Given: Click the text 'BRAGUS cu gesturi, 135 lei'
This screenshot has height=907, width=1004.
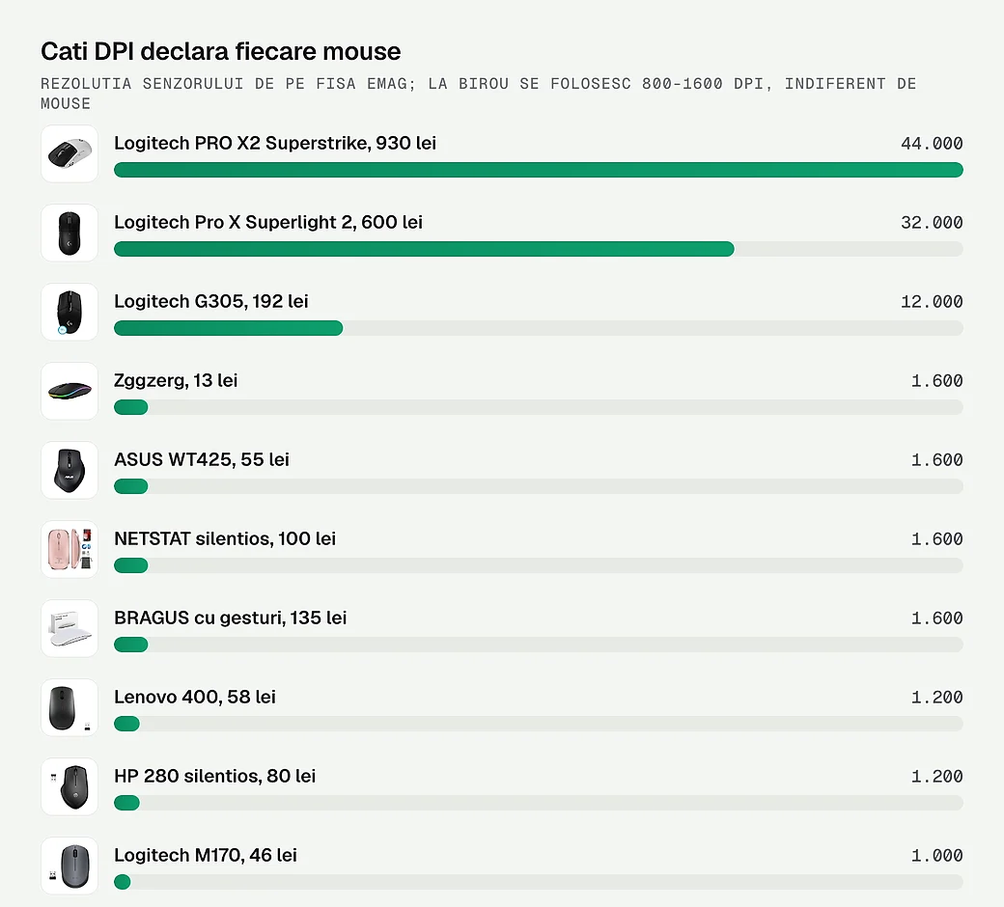Looking at the screenshot, I should pyautogui.click(x=231, y=618).
